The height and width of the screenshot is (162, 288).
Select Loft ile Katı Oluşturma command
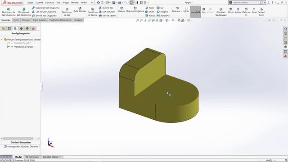point(44,12)
